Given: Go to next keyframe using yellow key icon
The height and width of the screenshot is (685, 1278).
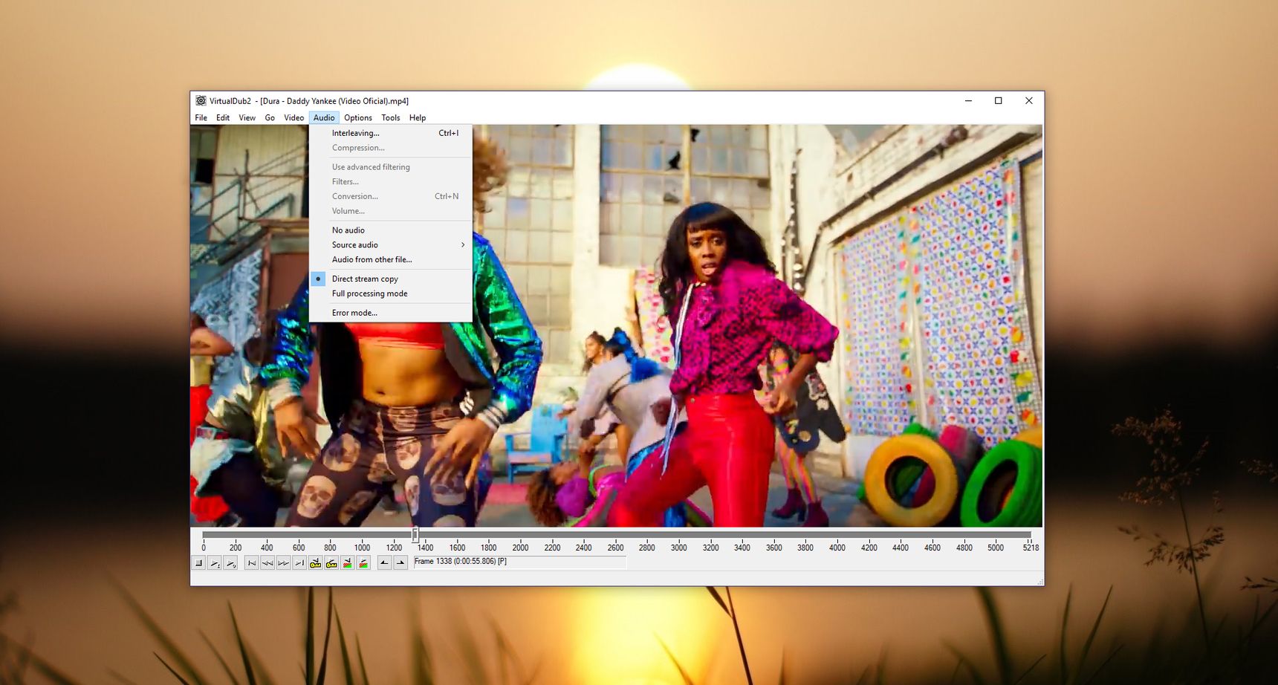Looking at the screenshot, I should click(x=331, y=563).
